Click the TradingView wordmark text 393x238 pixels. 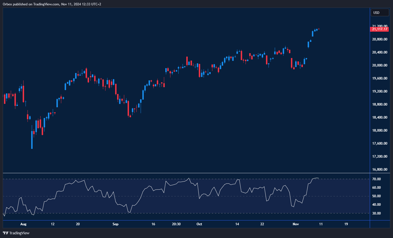19,233
